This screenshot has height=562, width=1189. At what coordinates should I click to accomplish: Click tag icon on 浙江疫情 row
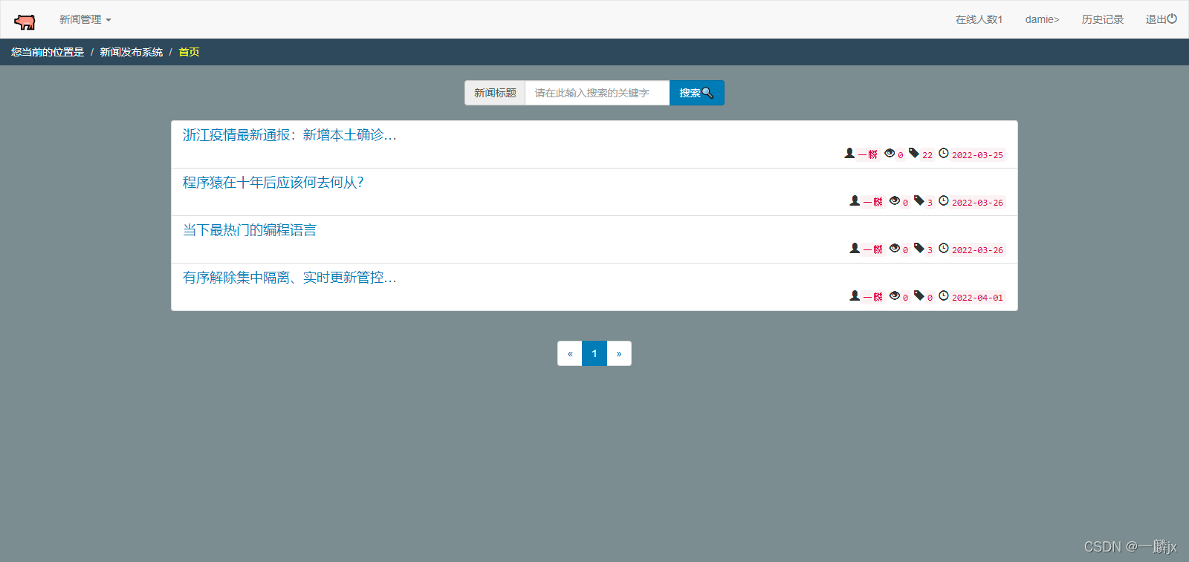click(914, 153)
